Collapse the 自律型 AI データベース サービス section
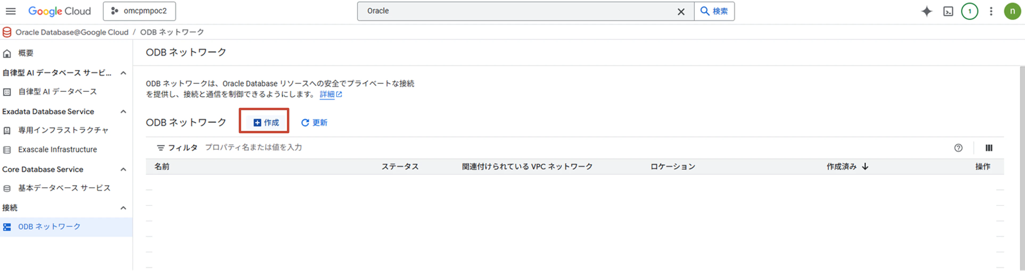Viewport: 1025px width, 274px height. tap(123, 73)
